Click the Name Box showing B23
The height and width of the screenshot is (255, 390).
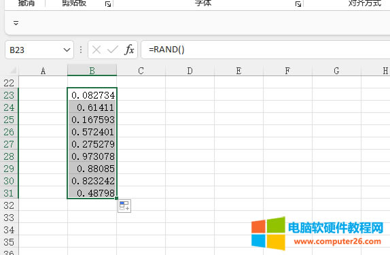(39, 50)
